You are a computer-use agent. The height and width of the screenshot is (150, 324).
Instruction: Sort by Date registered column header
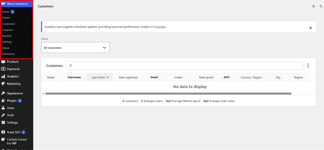pyautogui.click(x=128, y=77)
